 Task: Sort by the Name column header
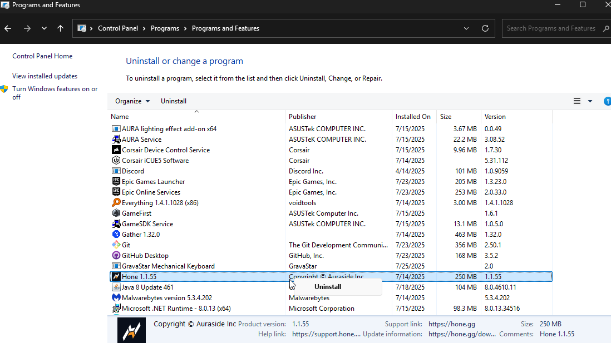click(x=197, y=117)
